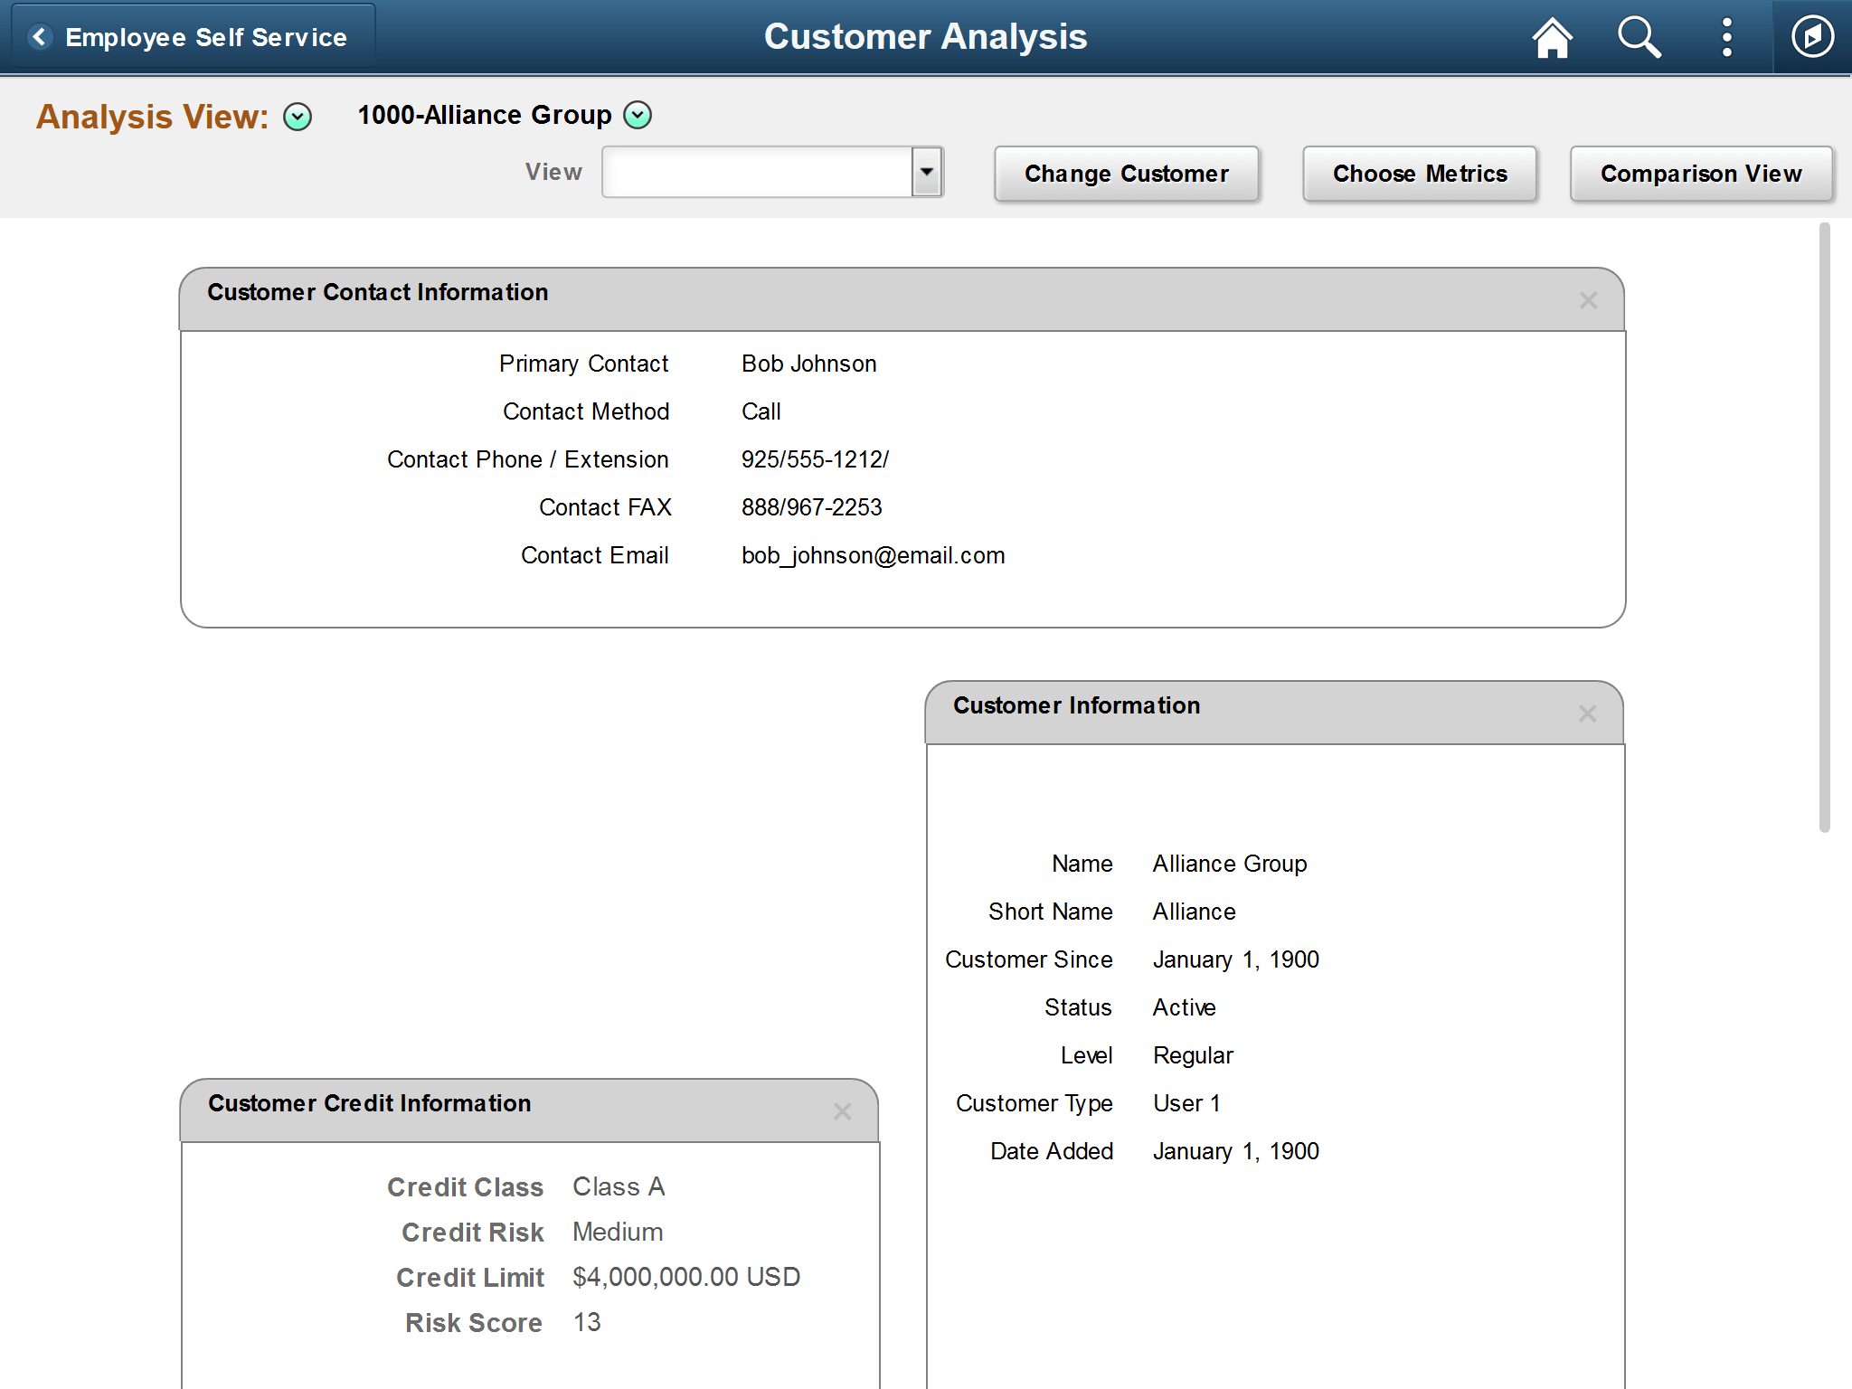Click bob_johnson@email.com contact email

[x=872, y=554]
